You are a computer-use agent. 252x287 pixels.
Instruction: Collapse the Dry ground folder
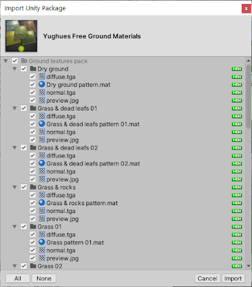click(15, 69)
